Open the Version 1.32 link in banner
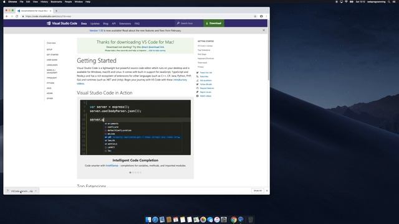This screenshot has width=399, height=224. click(96, 30)
